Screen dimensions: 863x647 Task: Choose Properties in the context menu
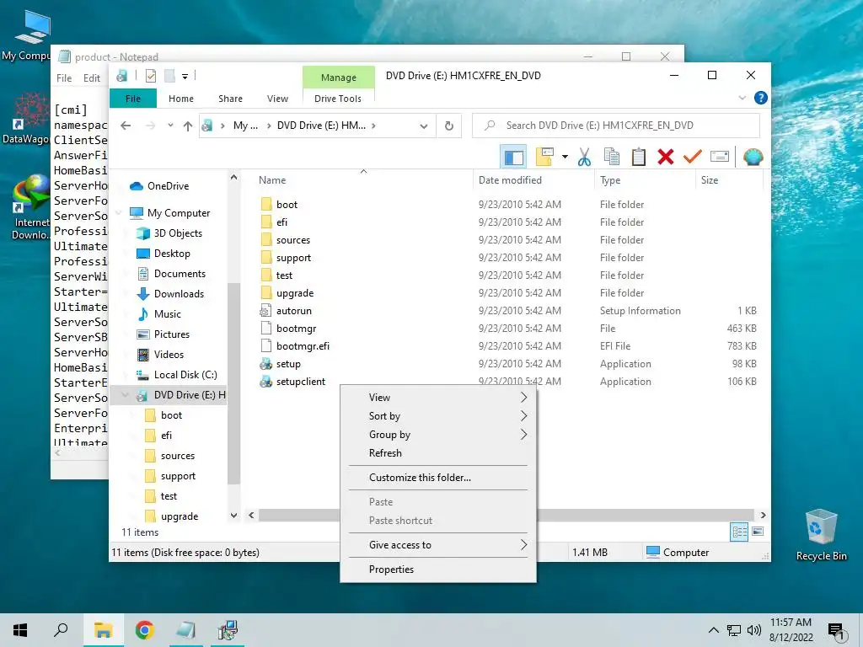coord(438,569)
